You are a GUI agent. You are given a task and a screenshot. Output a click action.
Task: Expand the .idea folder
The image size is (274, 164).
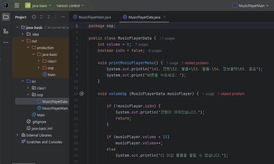click(23, 34)
